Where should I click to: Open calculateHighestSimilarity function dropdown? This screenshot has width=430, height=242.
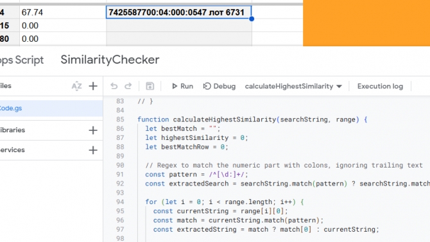pyautogui.click(x=293, y=86)
